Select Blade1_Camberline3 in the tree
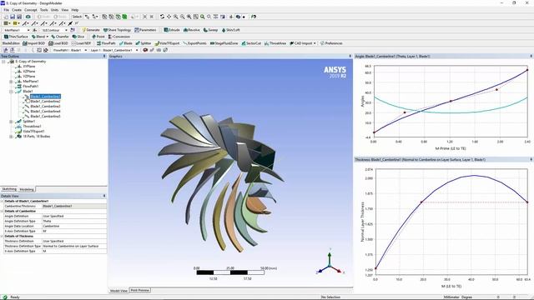Screen dimensions: 534x300 click(x=45, y=107)
